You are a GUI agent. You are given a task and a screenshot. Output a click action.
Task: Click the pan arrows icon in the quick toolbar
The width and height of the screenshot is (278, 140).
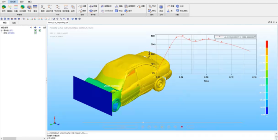coord(57,19)
